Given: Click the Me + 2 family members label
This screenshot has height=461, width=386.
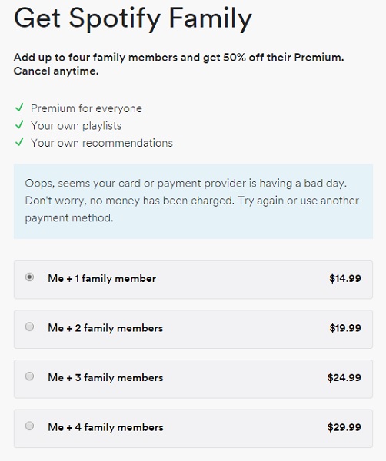Looking at the screenshot, I should tap(105, 328).
